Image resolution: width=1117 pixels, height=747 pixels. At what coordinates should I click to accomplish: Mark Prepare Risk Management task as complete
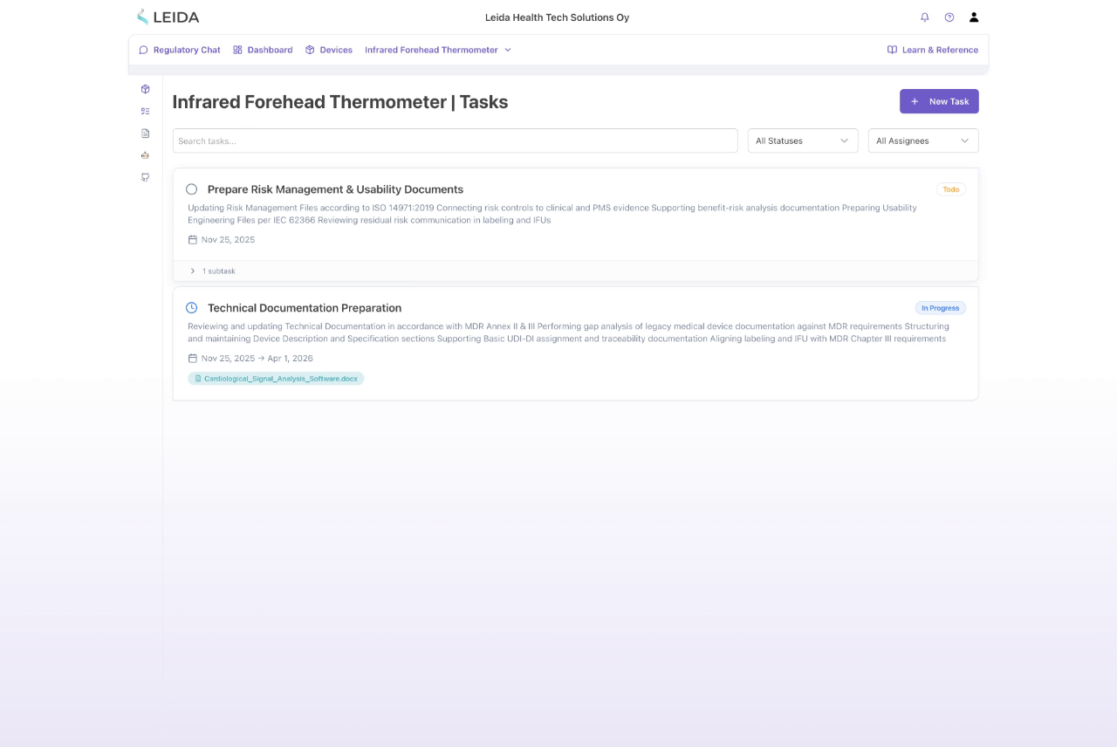coord(192,188)
